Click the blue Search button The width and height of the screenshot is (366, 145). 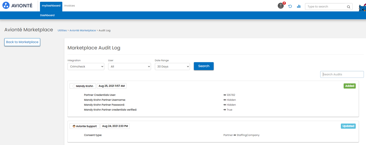204,66
